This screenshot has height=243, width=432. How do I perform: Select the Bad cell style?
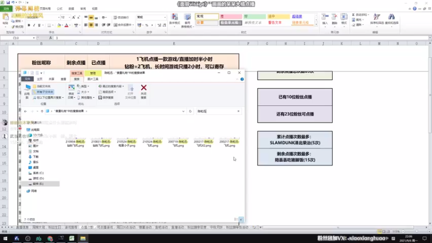coord(231,17)
